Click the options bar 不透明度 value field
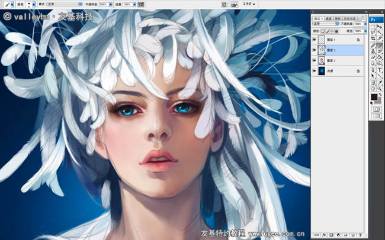385x240 pixels. point(104,4)
